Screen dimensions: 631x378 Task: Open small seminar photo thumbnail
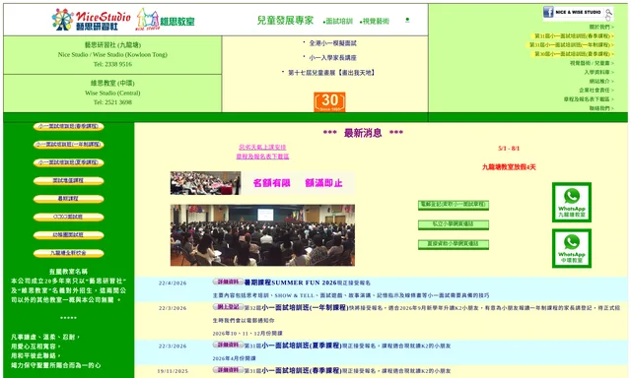pyautogui.click(x=205, y=183)
